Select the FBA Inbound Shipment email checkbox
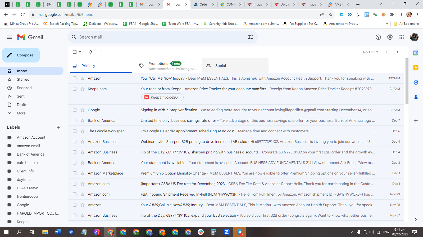The width and height of the screenshot is (423, 237). [x=75, y=194]
